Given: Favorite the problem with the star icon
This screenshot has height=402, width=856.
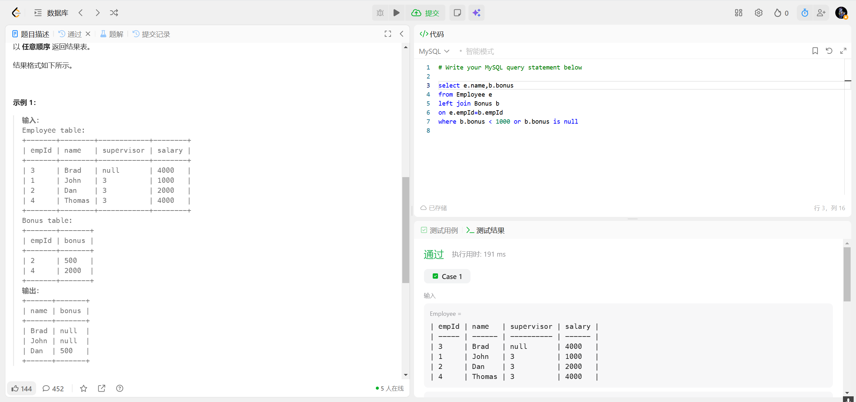Looking at the screenshot, I should [84, 388].
